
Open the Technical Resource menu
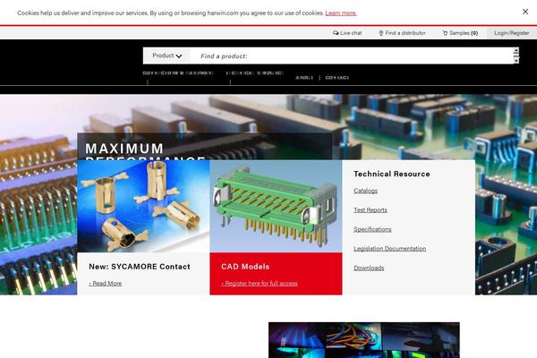pos(254,73)
